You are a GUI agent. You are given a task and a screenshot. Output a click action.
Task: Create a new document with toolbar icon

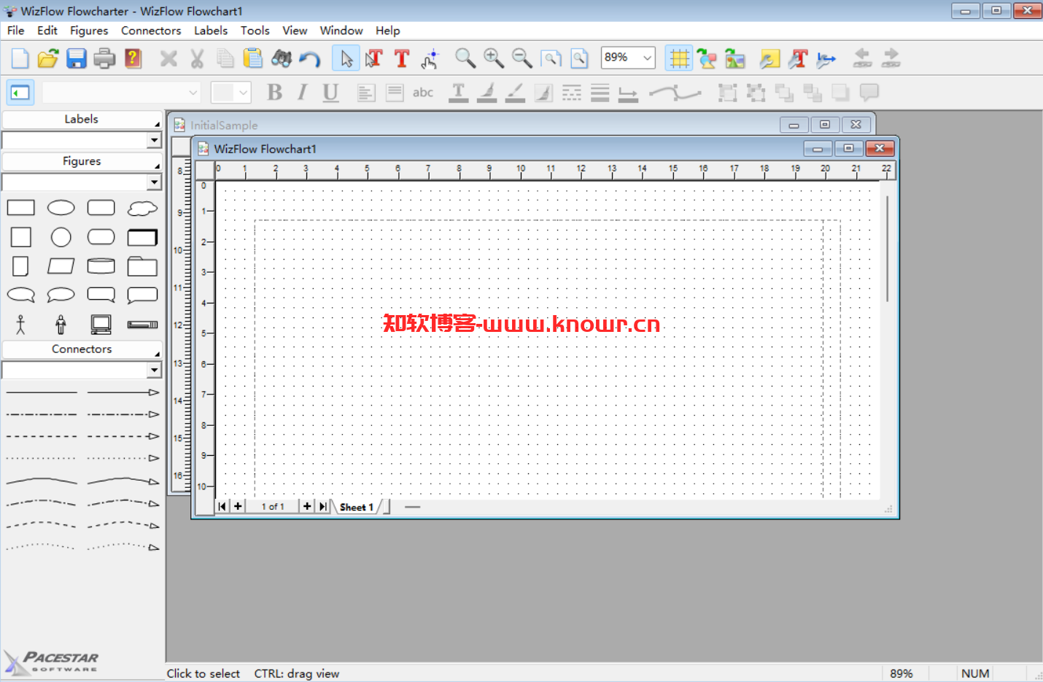pos(20,58)
